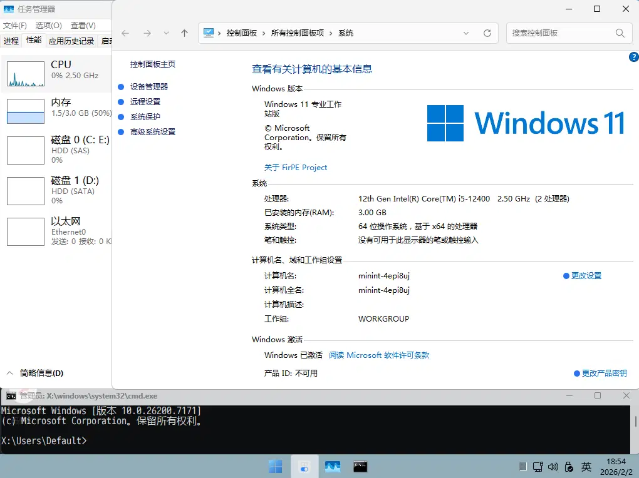Viewport: 639px width, 478px height.
Task: Expand the address bar history dropdown
Action: click(x=466, y=33)
